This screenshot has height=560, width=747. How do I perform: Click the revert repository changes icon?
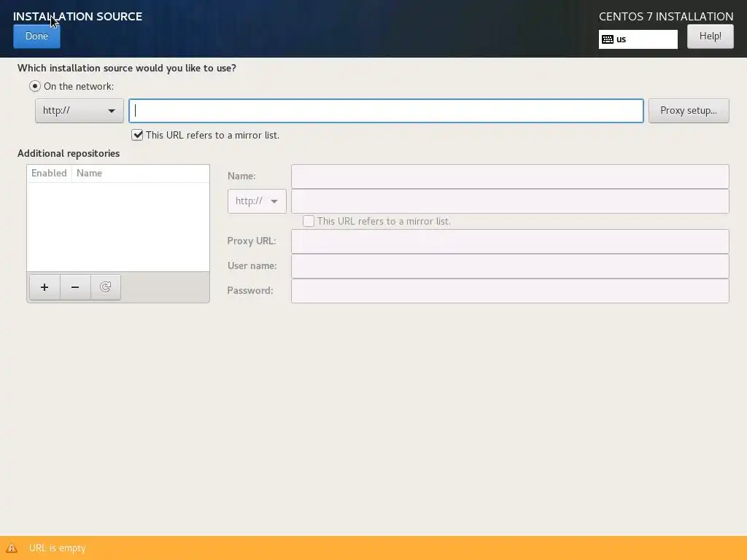(105, 287)
